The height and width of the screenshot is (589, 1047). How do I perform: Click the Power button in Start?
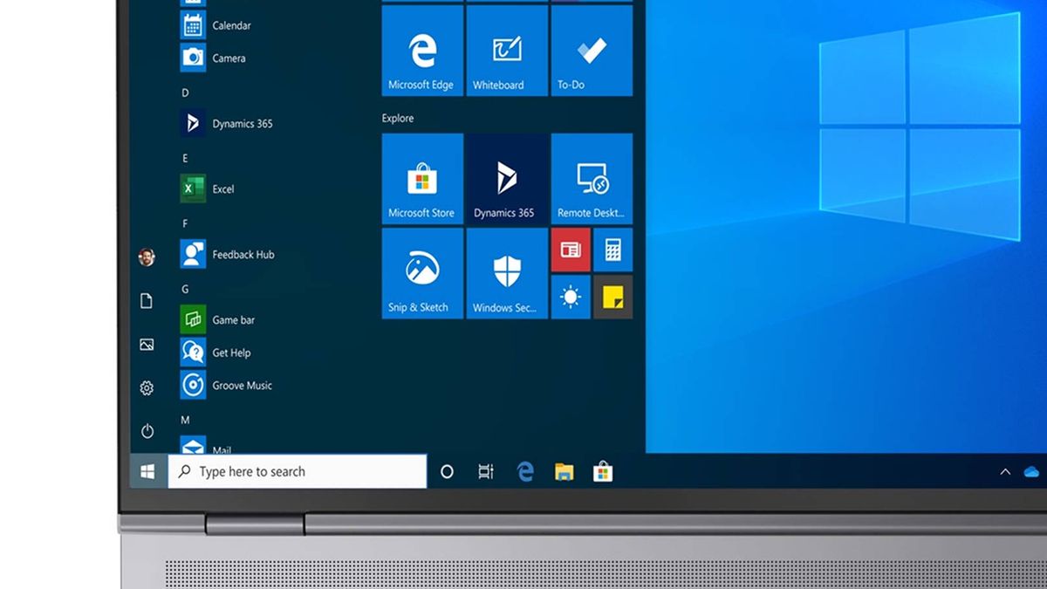147,431
